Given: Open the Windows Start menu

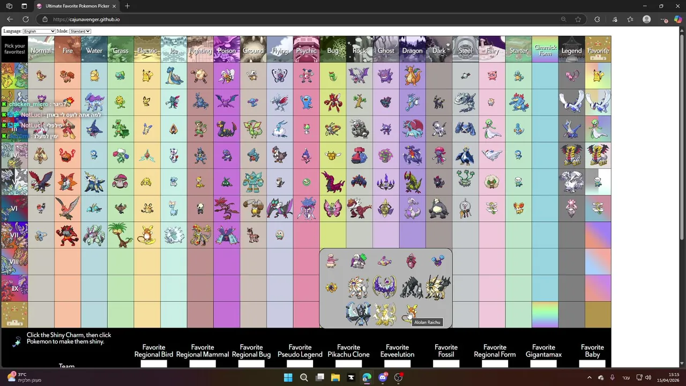Looking at the screenshot, I should [288, 377].
